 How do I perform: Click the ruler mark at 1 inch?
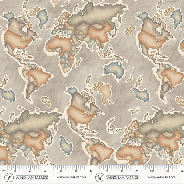coord(14,171)
